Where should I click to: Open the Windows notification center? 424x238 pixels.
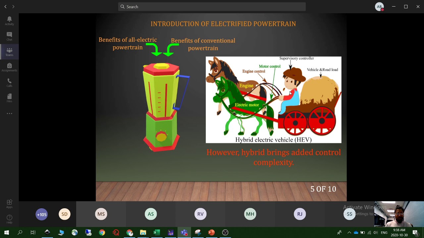click(415, 233)
